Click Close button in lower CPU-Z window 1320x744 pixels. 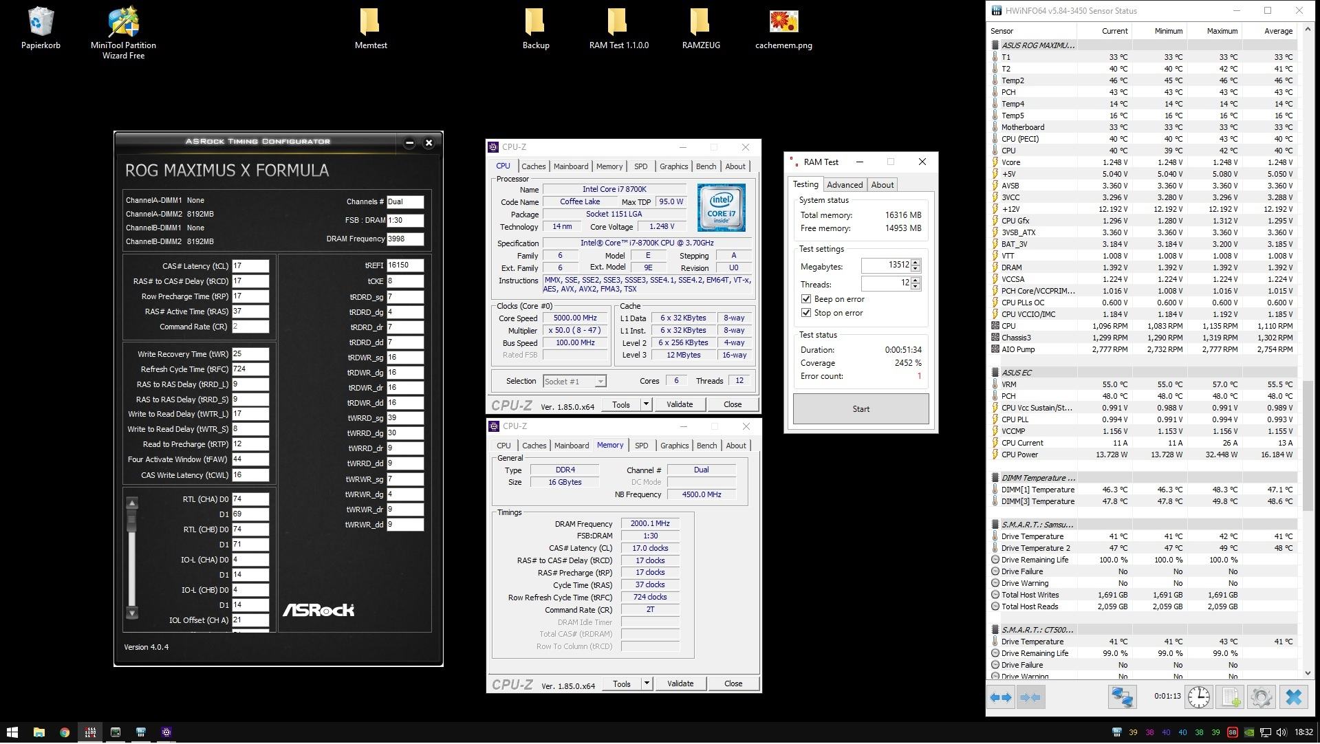coord(733,683)
